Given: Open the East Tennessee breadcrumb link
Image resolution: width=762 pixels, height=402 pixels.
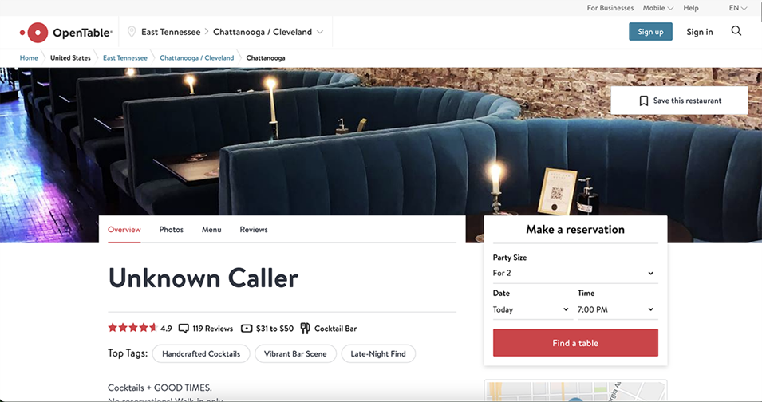Looking at the screenshot, I should tap(125, 57).
